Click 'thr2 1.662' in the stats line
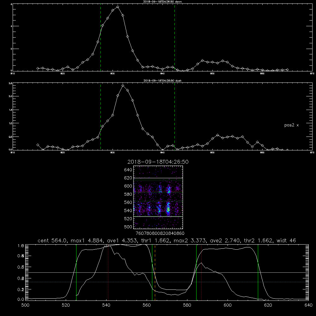 click(258, 240)
